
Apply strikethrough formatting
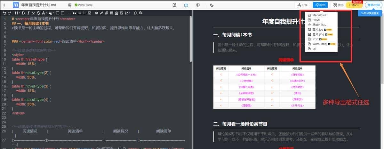(x=38, y=13)
